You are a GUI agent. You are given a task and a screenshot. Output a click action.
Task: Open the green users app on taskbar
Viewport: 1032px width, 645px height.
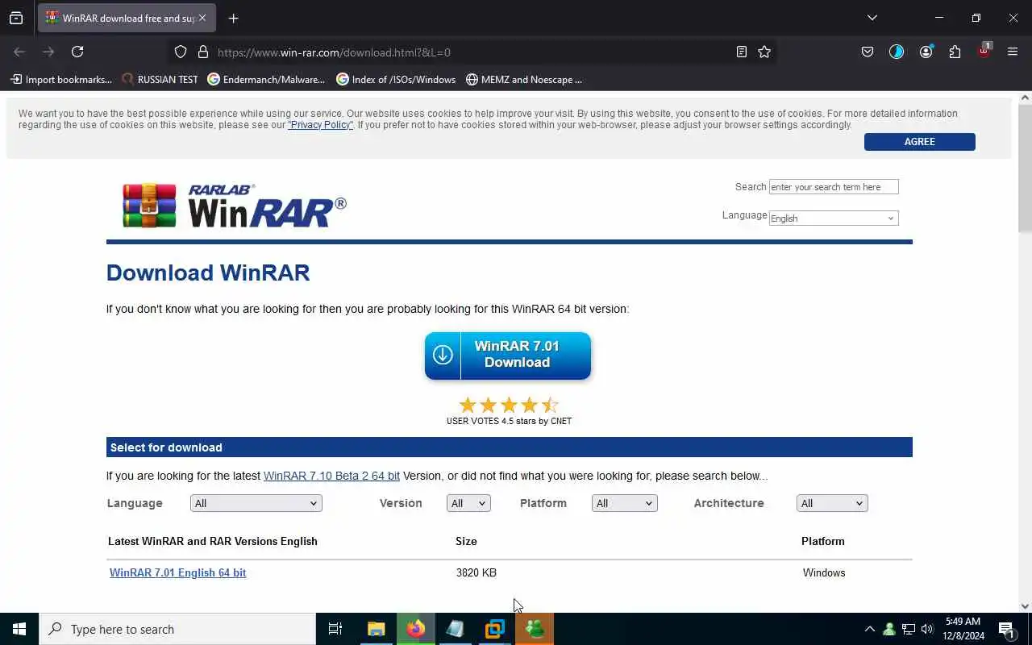tap(535, 629)
